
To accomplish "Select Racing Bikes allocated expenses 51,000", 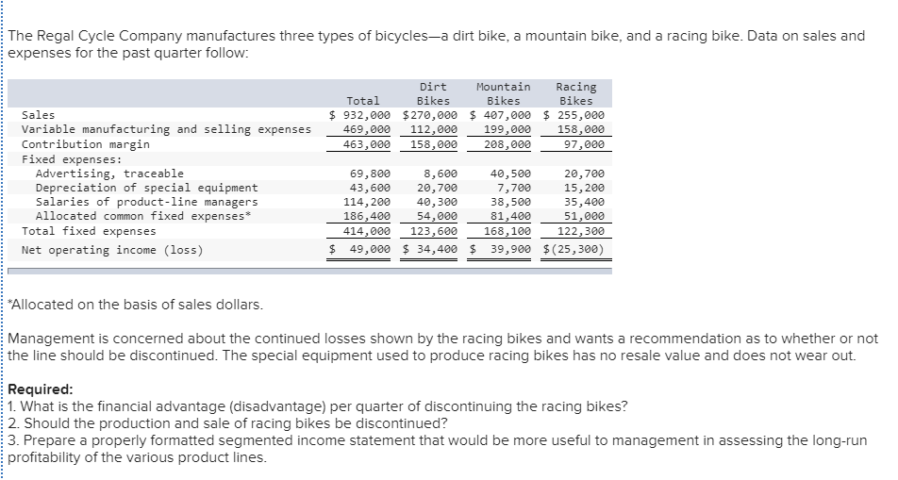I will tap(584, 217).
